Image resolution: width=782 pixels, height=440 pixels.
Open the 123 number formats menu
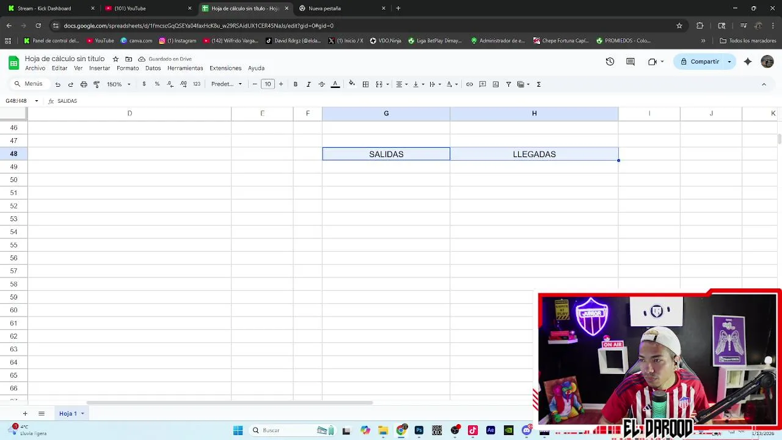point(197,84)
